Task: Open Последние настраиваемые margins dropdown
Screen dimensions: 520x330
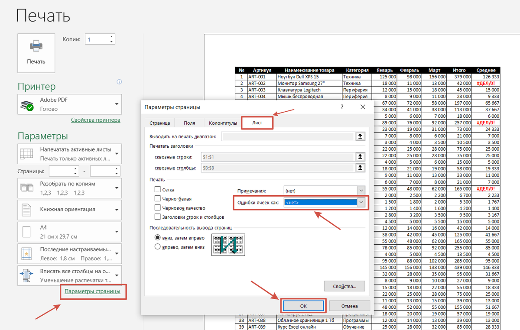Action: [x=70, y=254]
